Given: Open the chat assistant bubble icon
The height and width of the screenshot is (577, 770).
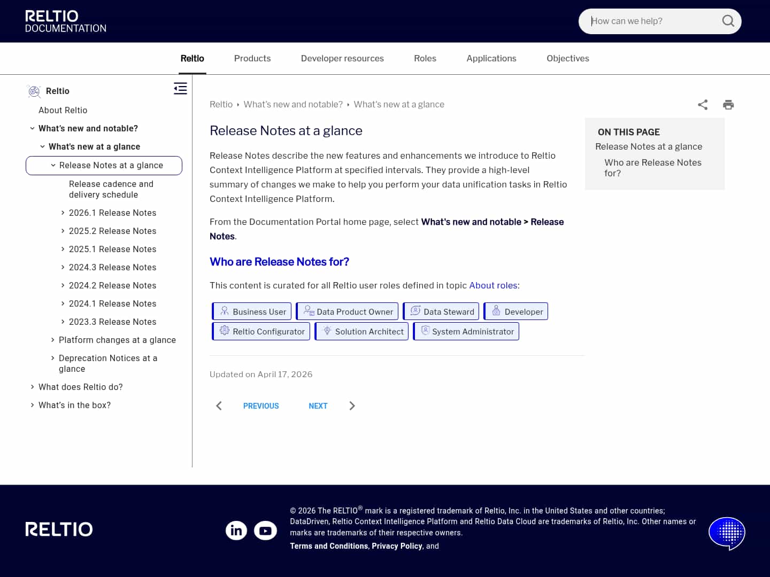Looking at the screenshot, I should (x=727, y=533).
